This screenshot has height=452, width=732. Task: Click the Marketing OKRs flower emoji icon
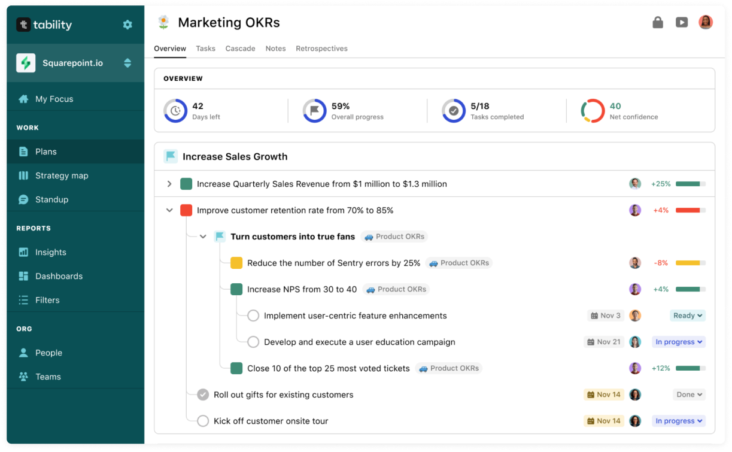tap(163, 23)
